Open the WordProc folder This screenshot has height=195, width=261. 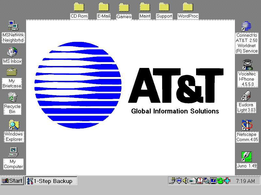[188, 7]
